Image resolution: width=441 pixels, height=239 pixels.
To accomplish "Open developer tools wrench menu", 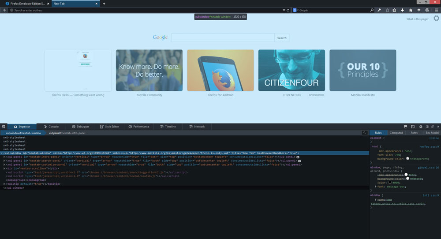I will pos(379,10).
